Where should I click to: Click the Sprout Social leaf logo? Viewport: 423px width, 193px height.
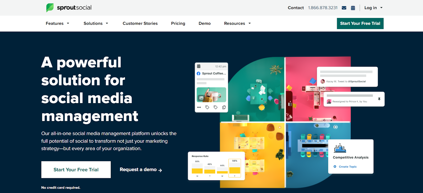(x=50, y=8)
